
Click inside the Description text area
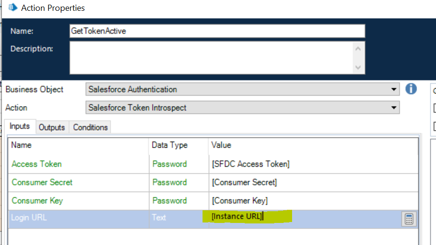click(211, 57)
